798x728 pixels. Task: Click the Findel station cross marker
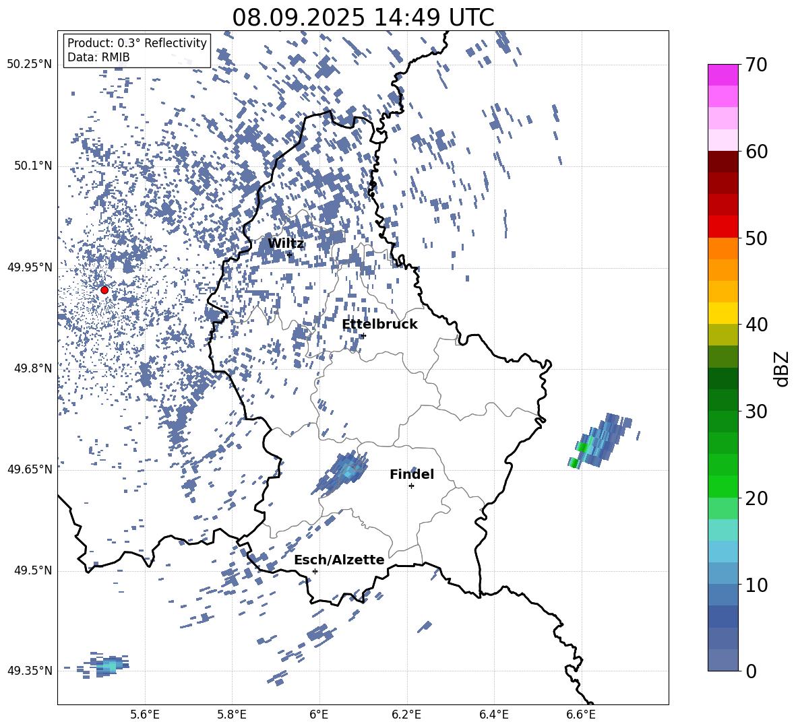coord(411,486)
